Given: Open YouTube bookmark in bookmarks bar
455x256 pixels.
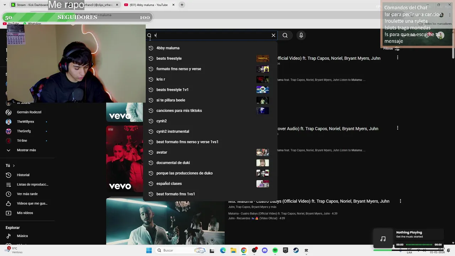Looking at the screenshot, I should [11, 23].
